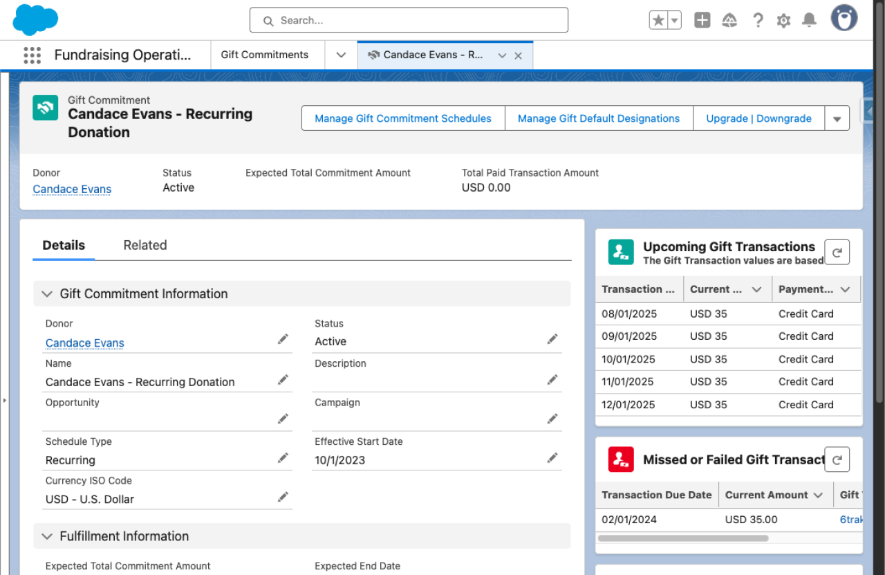Open the Help question mark icon
The width and height of the screenshot is (885, 575).
(758, 21)
